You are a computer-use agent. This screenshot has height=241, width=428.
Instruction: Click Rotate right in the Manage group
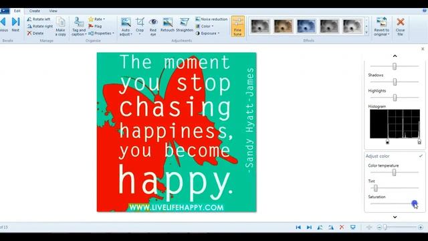(40, 26)
